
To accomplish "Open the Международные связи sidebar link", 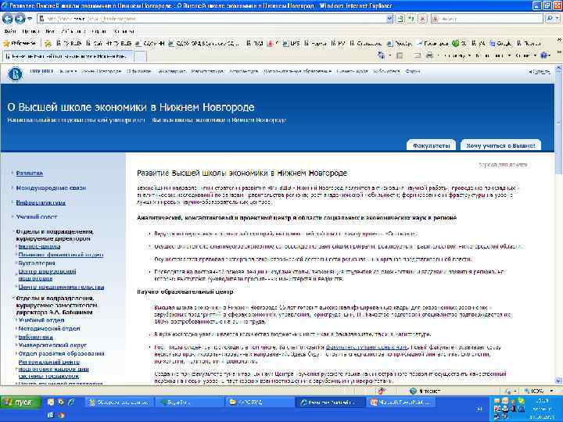I will (x=51, y=188).
